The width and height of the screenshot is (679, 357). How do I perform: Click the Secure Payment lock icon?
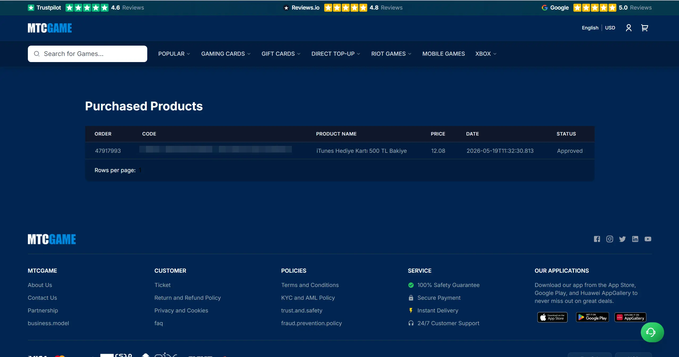411,298
